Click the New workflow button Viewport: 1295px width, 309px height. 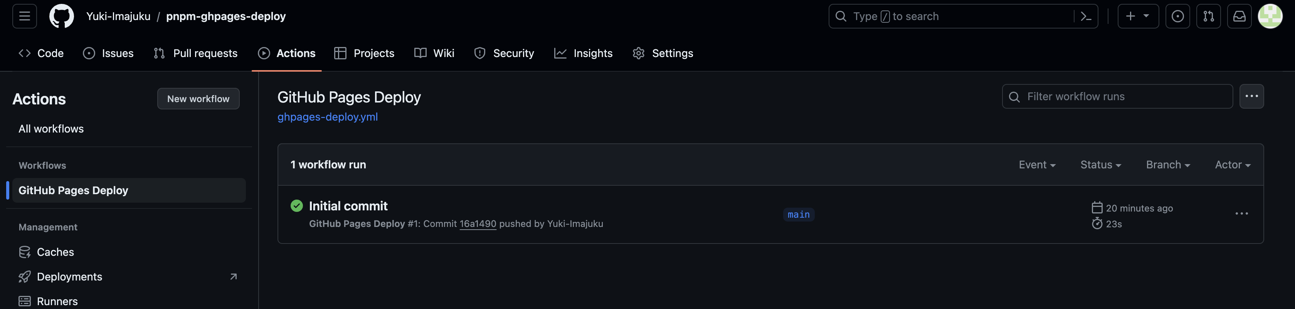pos(198,99)
